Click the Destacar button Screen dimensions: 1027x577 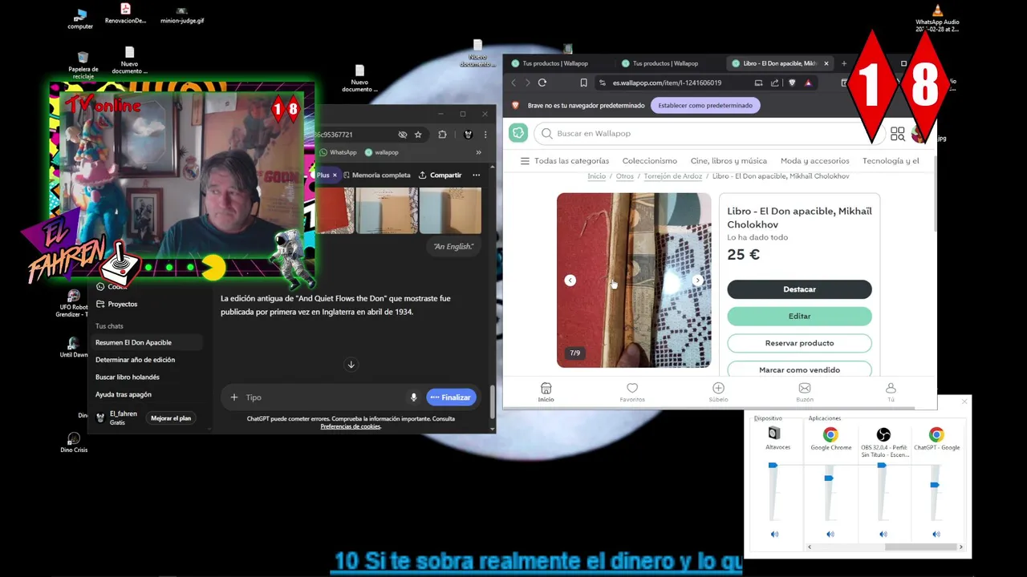(x=799, y=289)
